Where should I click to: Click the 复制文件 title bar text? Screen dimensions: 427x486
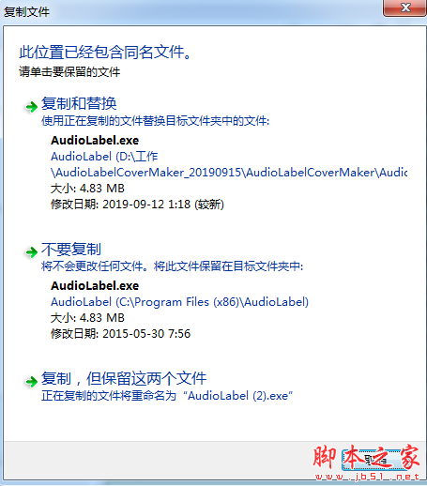[x=26, y=12]
